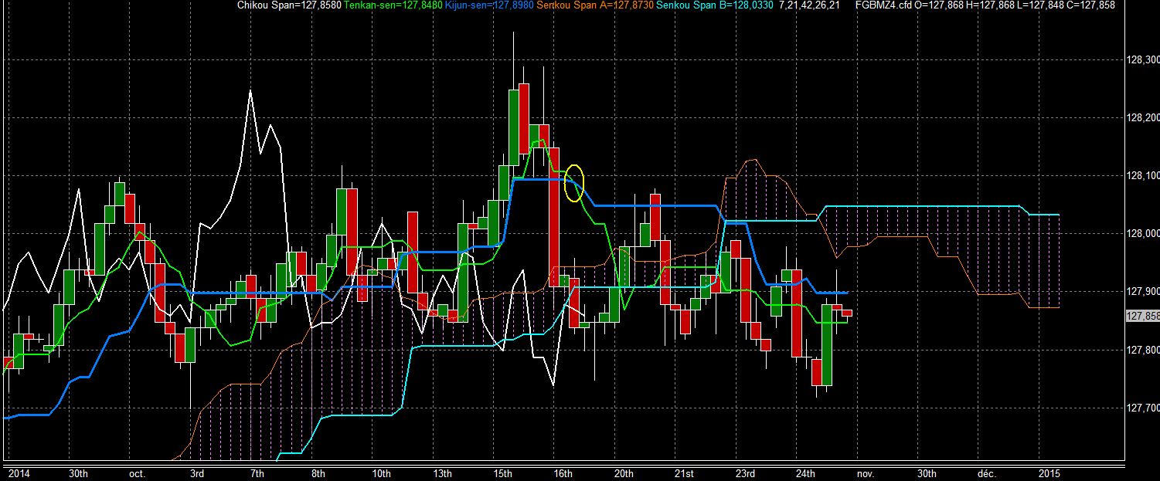
Task: Click the 23rd date label
Action: (x=745, y=473)
